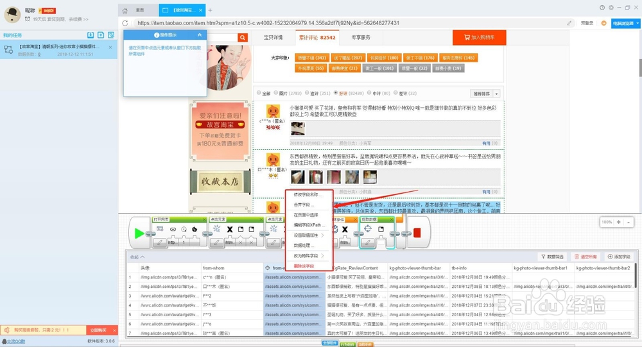The image size is (642, 347).
Task: Select the 追评 (251) radio button
Action: 307,93
